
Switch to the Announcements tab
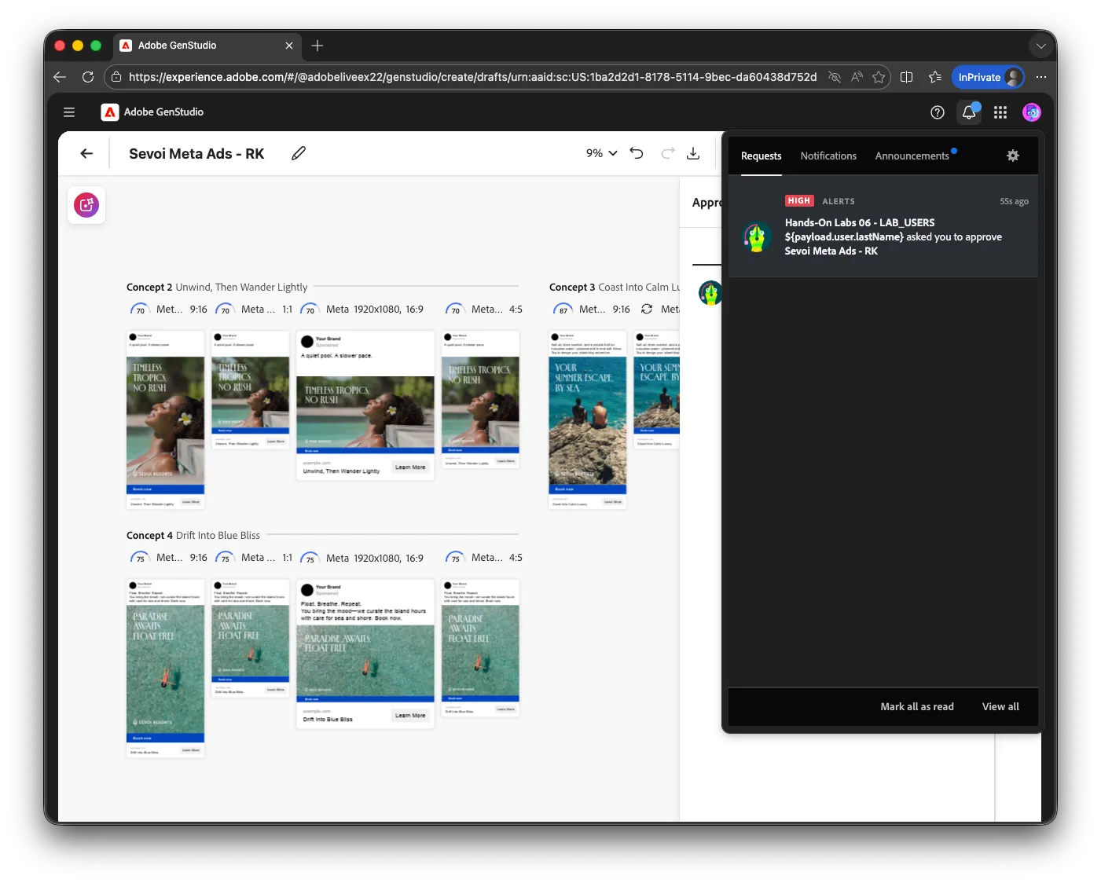[912, 156]
